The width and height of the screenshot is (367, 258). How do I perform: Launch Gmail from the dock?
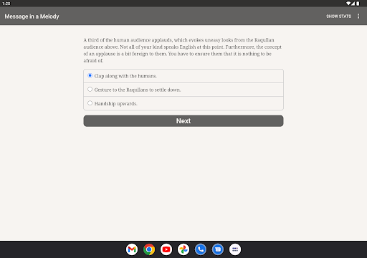click(132, 249)
